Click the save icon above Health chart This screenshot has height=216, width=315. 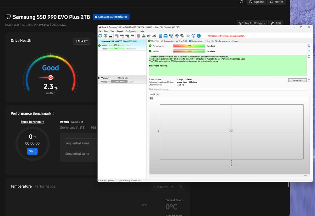(x=152, y=98)
